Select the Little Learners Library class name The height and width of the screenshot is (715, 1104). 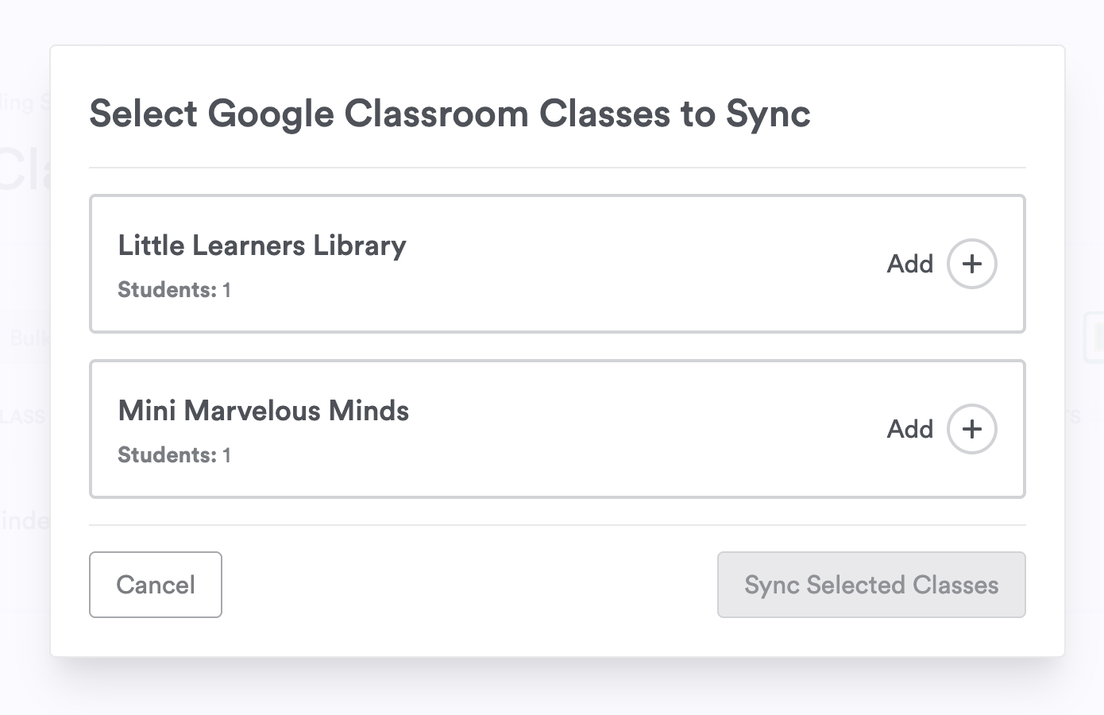pos(262,245)
